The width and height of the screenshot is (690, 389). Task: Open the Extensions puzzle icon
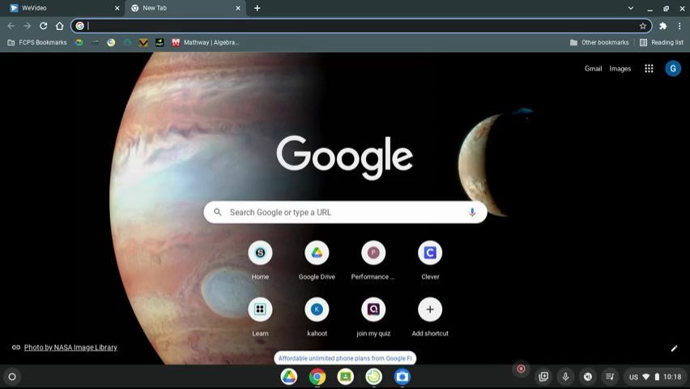[662, 26]
